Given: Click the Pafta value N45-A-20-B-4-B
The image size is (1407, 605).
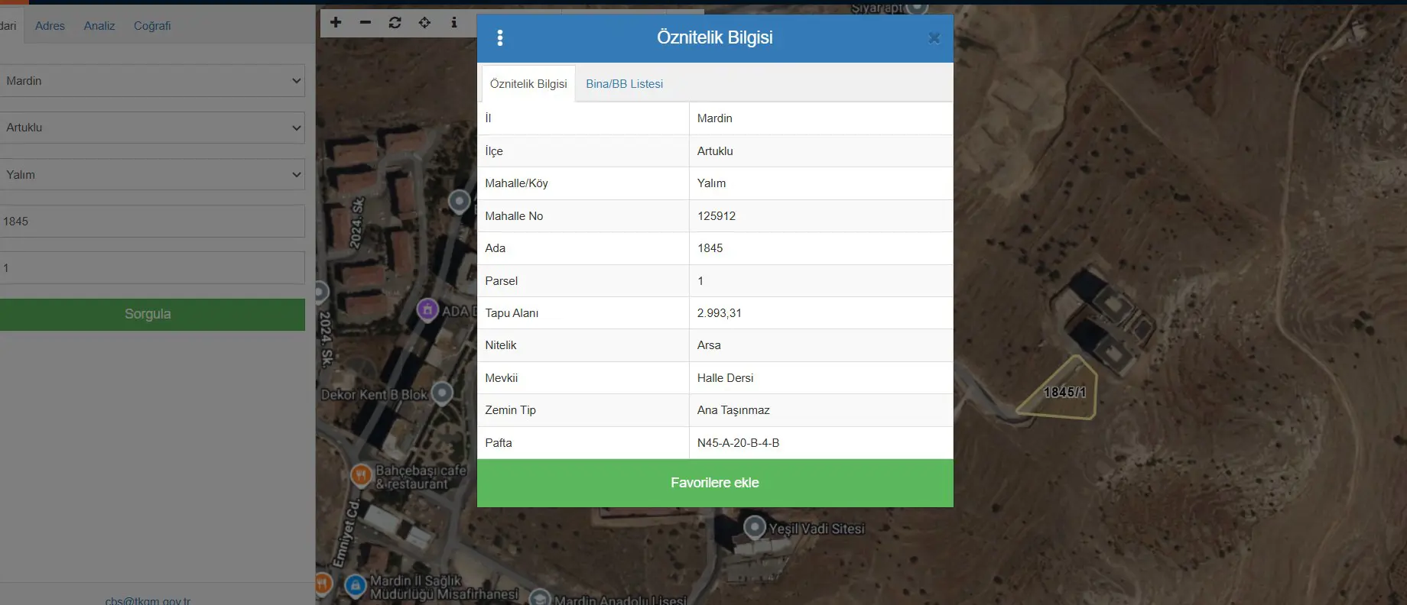Looking at the screenshot, I should (x=738, y=443).
